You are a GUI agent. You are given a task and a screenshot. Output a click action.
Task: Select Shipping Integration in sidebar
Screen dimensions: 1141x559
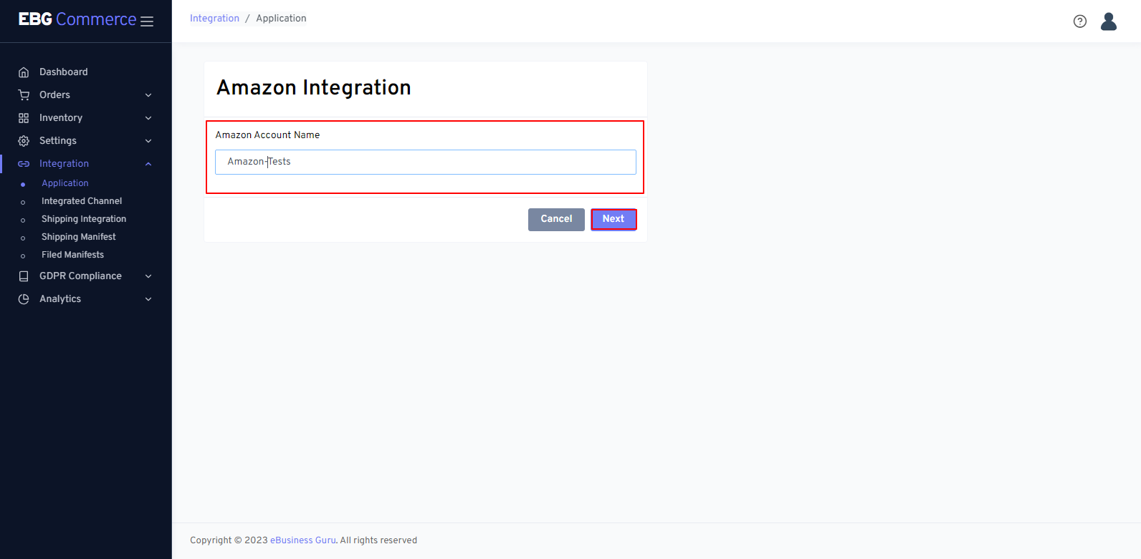(x=84, y=219)
